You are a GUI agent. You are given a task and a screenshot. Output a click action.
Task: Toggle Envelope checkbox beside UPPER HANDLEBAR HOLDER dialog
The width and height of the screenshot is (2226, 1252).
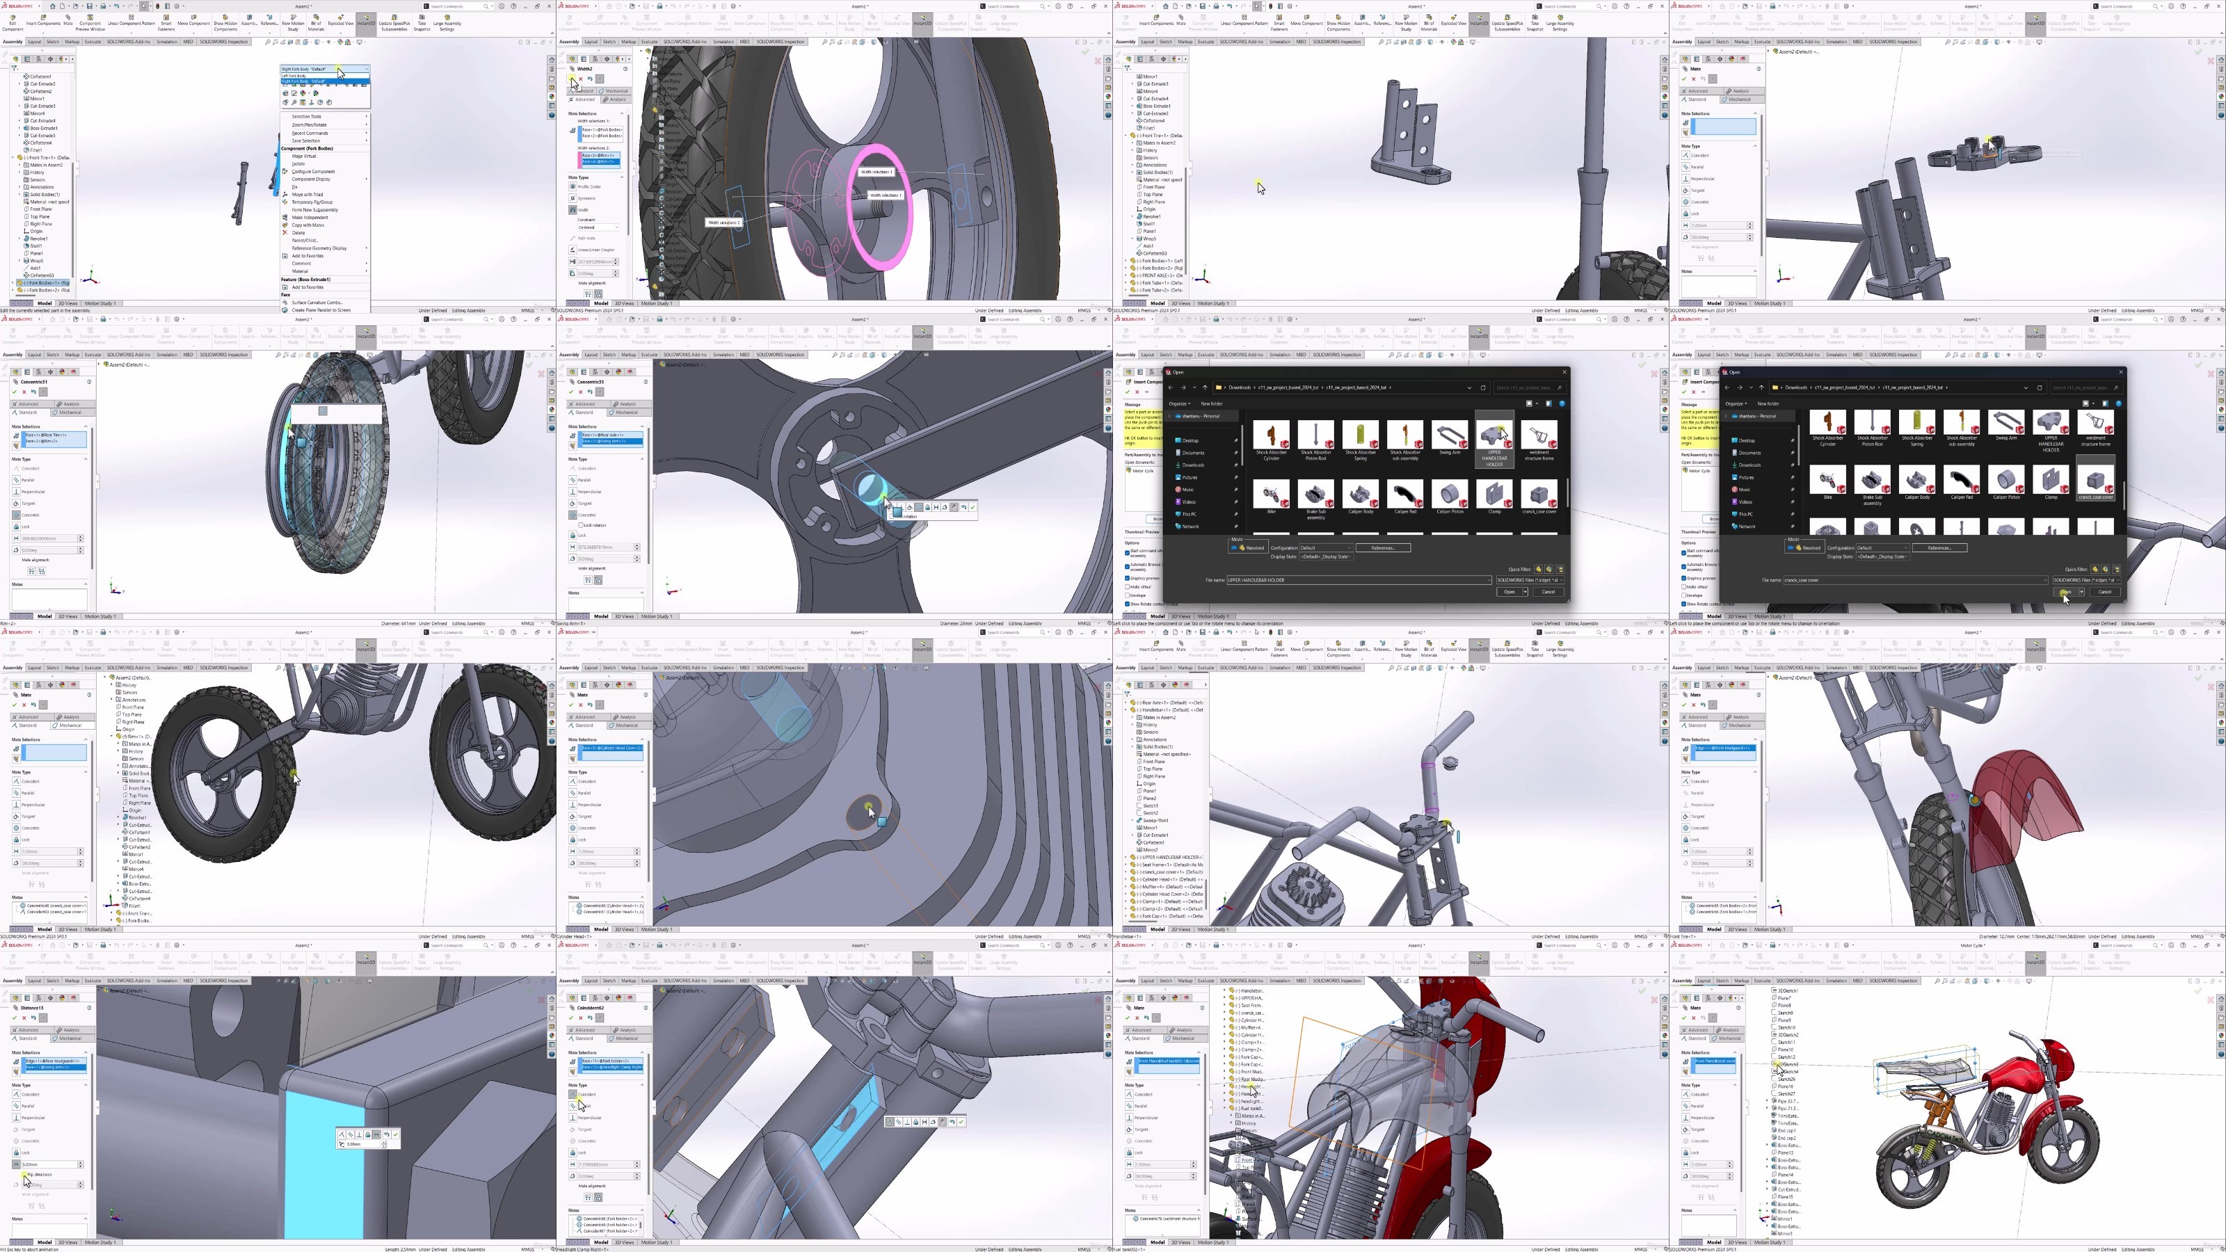pyautogui.click(x=1128, y=595)
